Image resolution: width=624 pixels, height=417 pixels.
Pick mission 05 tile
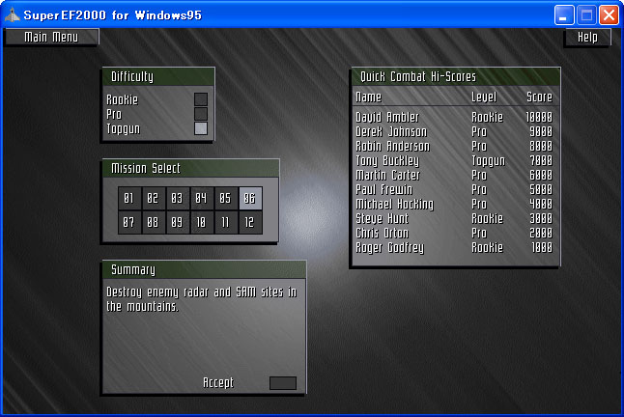225,198
